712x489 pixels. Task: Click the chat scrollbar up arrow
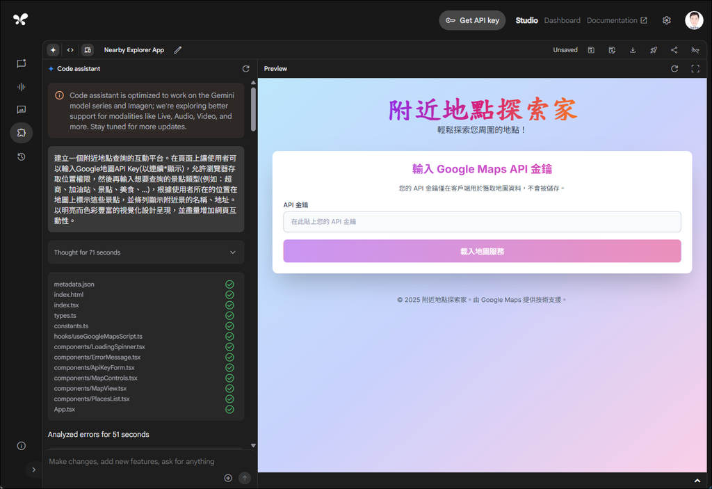(253, 83)
